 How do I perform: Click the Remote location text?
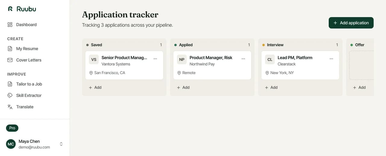point(189,73)
